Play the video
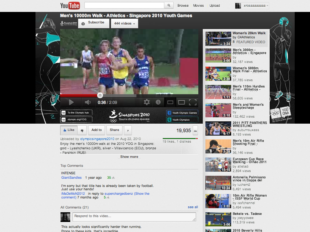Viewport: 310px width, 232px height. pyautogui.click(x=71, y=102)
